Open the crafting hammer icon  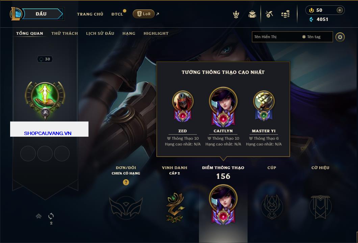click(x=269, y=14)
